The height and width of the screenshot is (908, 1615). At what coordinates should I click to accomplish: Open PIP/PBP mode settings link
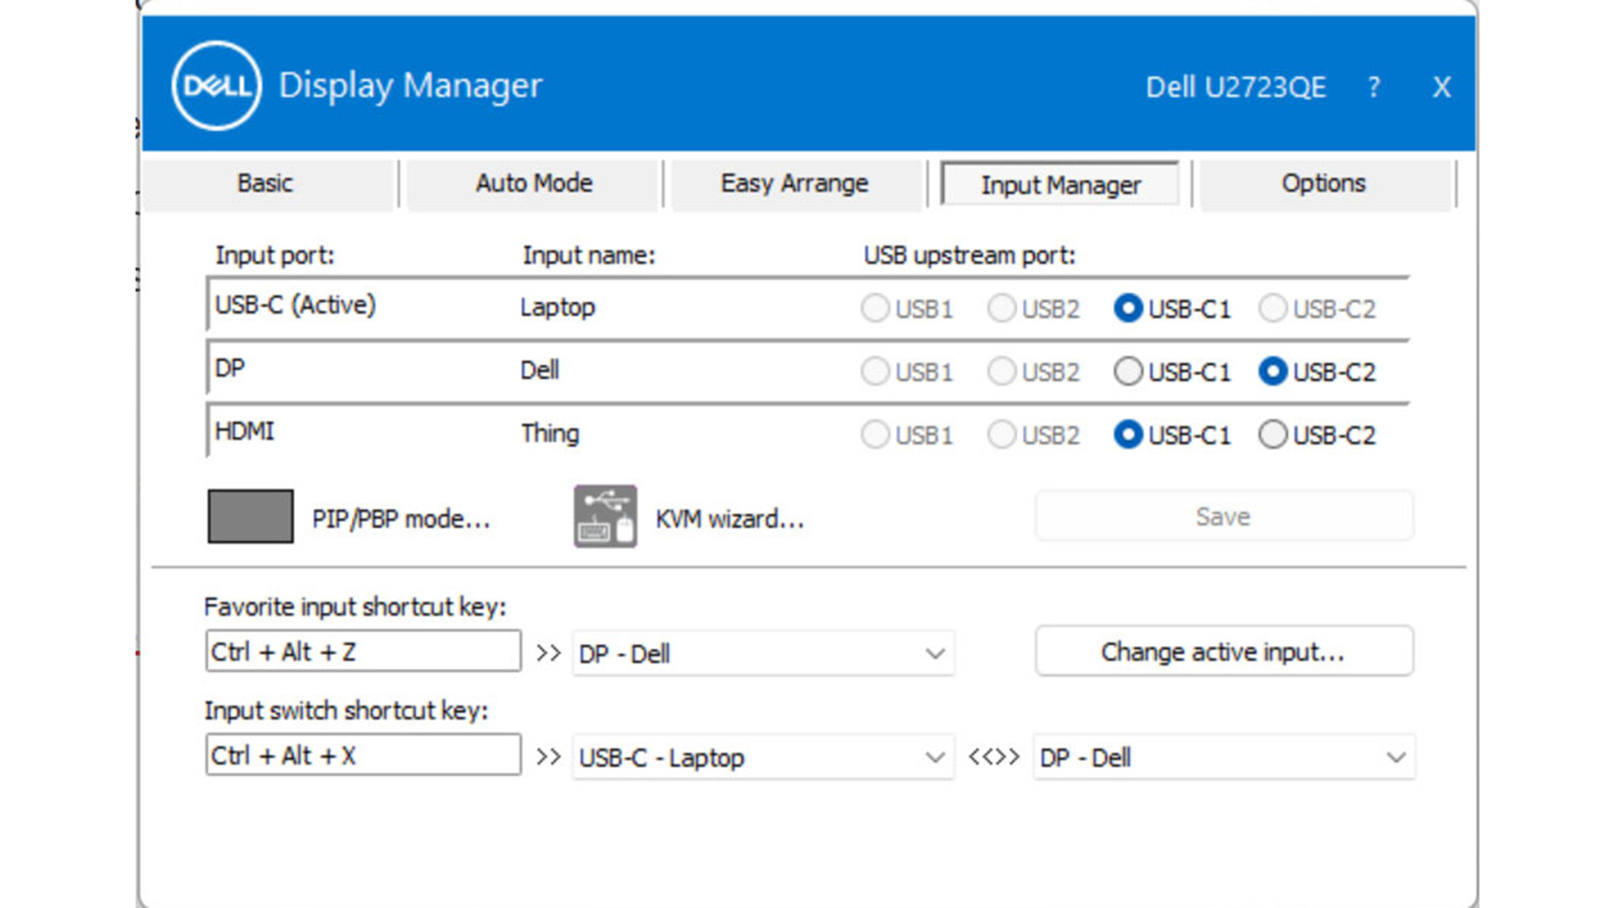[x=401, y=519]
